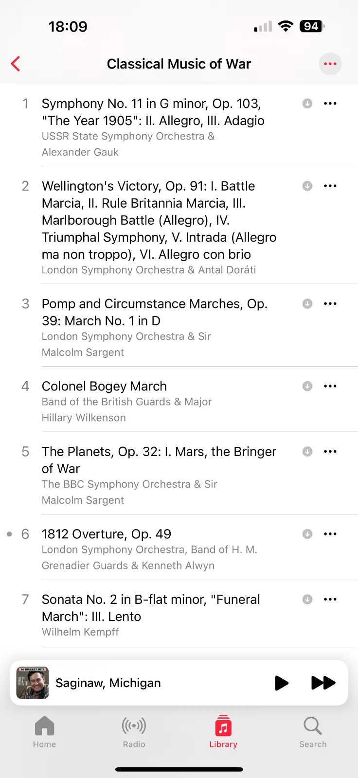
Task: Select the Library tab
Action: [x=223, y=732]
